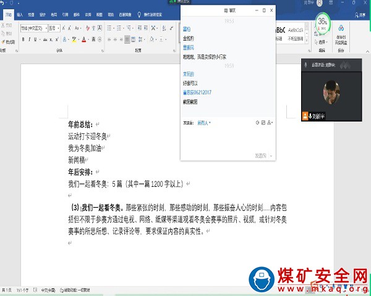Viewport: 371px width, 296px height.
Task: Toggle character shading
Action: (x=94, y=39)
